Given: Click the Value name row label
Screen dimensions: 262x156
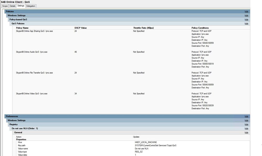Looking at the screenshot, I should click(23, 148).
